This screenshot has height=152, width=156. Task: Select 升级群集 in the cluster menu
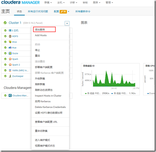point(40,78)
